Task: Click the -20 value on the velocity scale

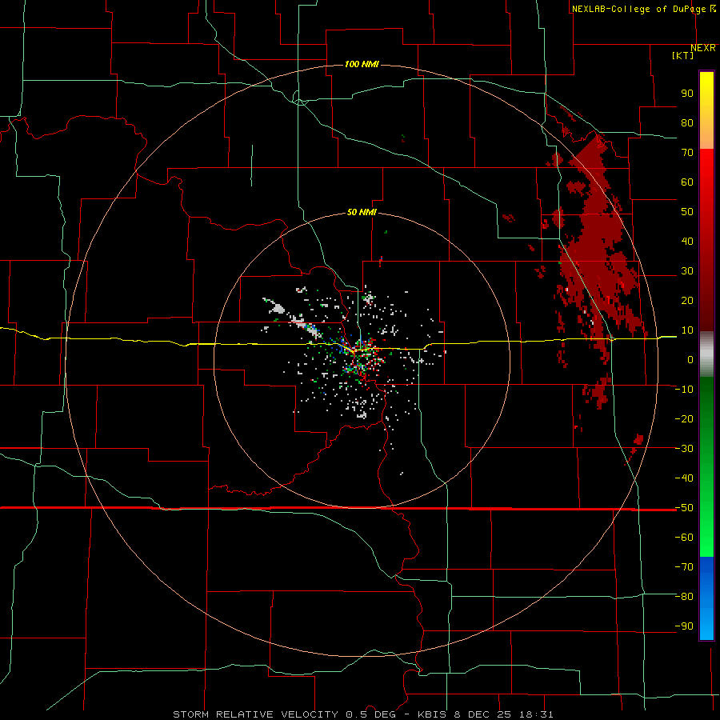Action: click(x=684, y=418)
